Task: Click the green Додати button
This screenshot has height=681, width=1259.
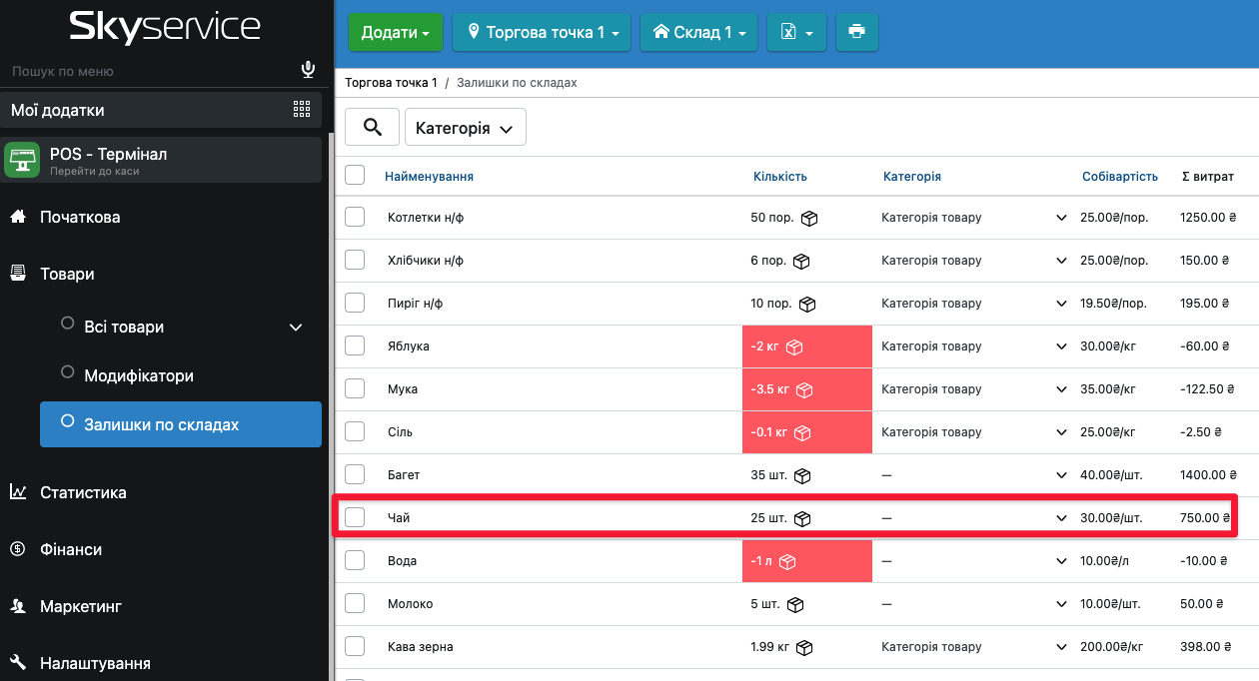Action: [395, 32]
